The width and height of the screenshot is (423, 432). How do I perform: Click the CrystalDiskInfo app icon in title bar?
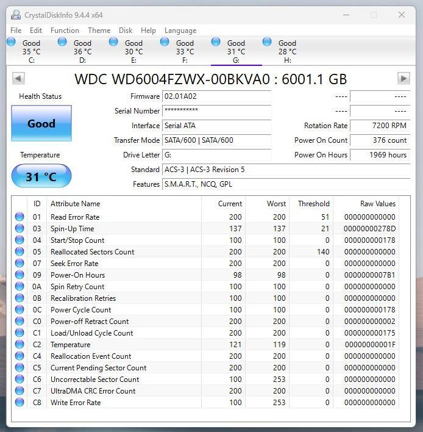pyautogui.click(x=15, y=15)
